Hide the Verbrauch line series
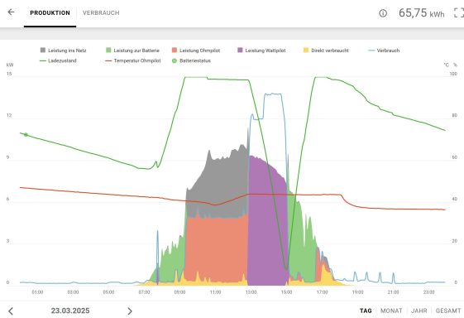 384,51
